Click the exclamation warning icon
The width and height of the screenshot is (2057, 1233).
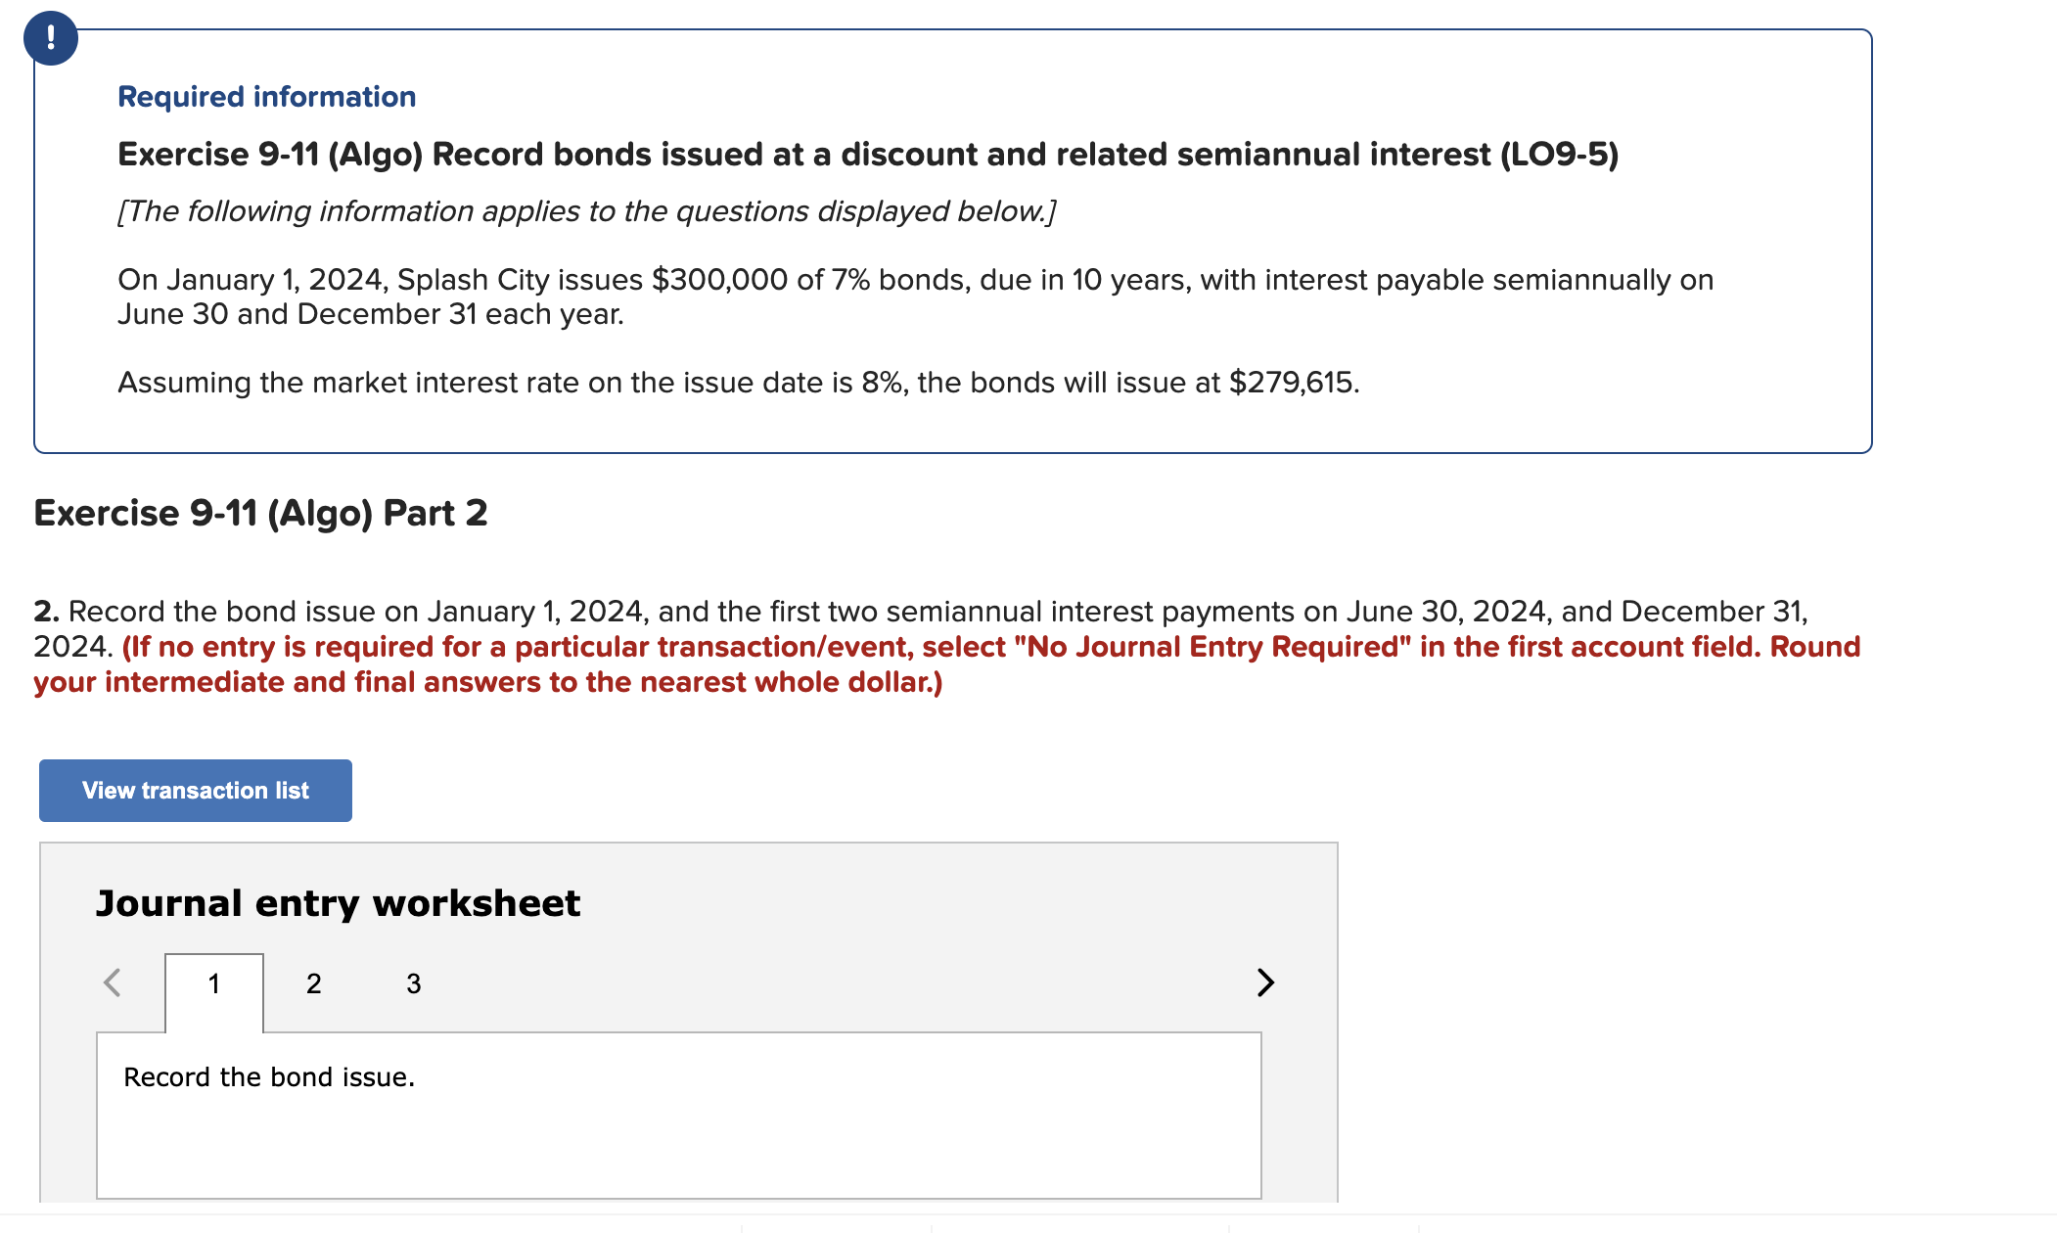click(x=50, y=39)
